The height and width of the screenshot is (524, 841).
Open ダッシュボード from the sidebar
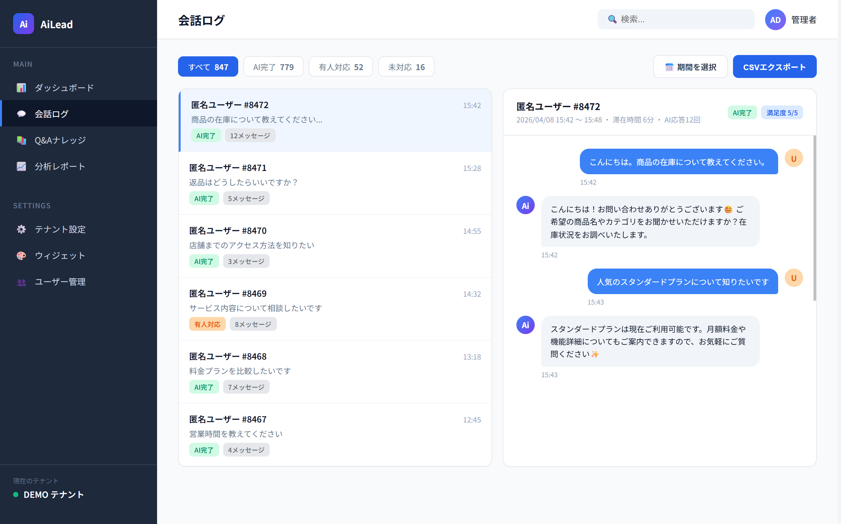pyautogui.click(x=63, y=88)
